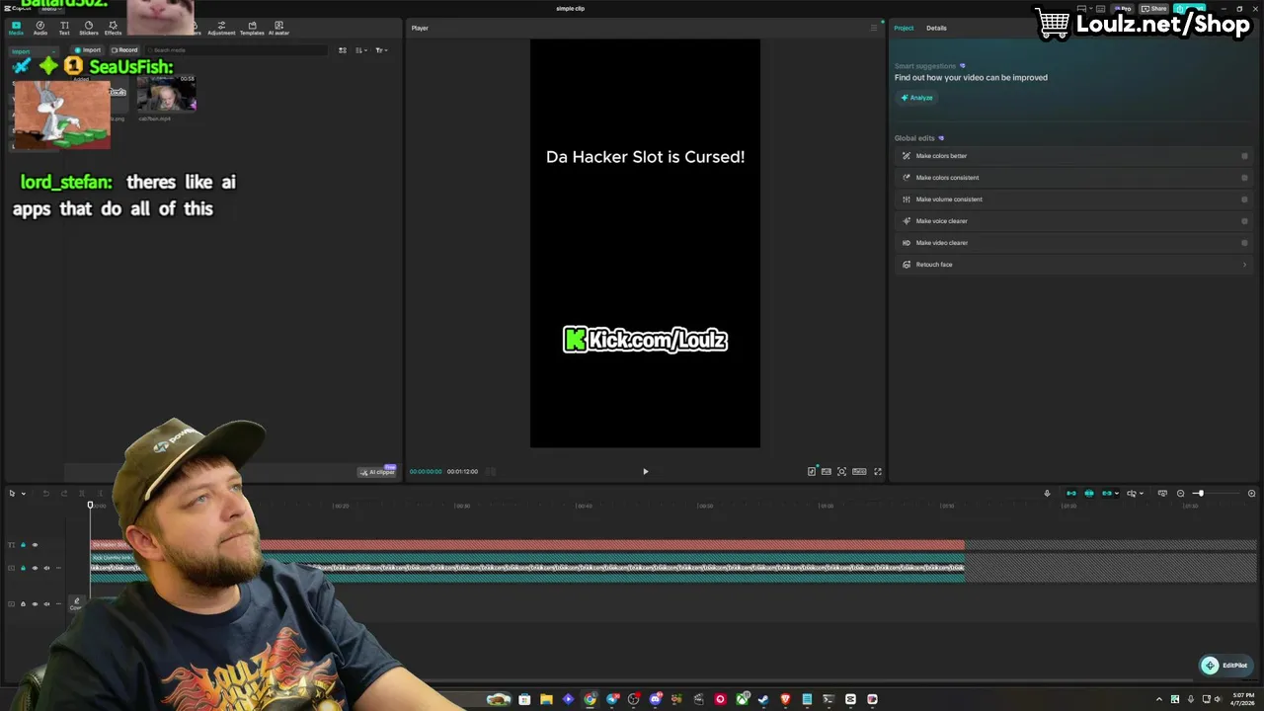Open Brave browser from taskbar
This screenshot has width=1264, height=711.
tap(786, 699)
